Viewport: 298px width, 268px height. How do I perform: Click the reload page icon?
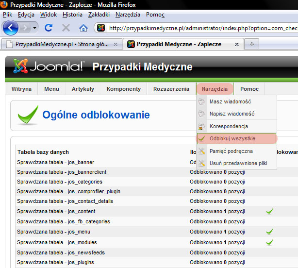[49, 28]
